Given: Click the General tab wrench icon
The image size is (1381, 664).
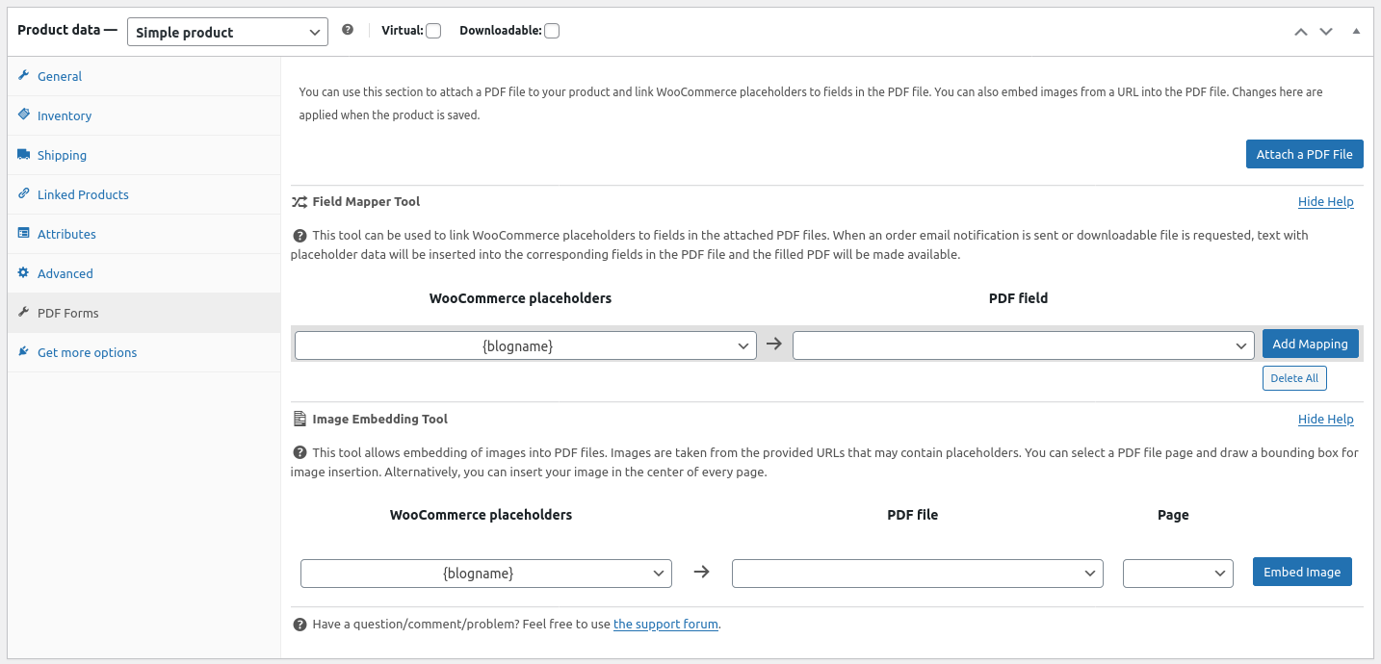Looking at the screenshot, I should click(x=24, y=75).
